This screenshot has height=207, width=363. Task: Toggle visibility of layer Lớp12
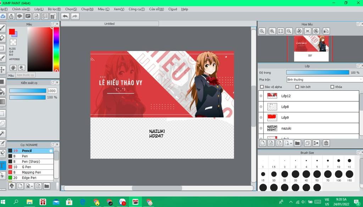point(261,96)
